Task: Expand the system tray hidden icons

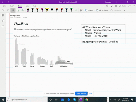Action: 111,99
